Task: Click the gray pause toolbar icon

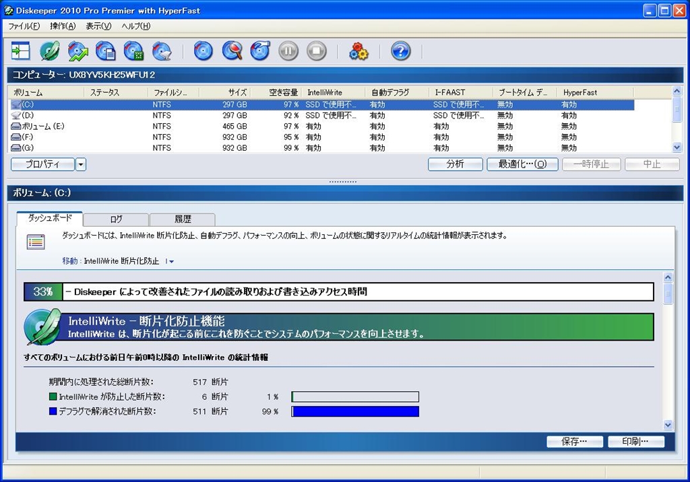Action: point(288,51)
